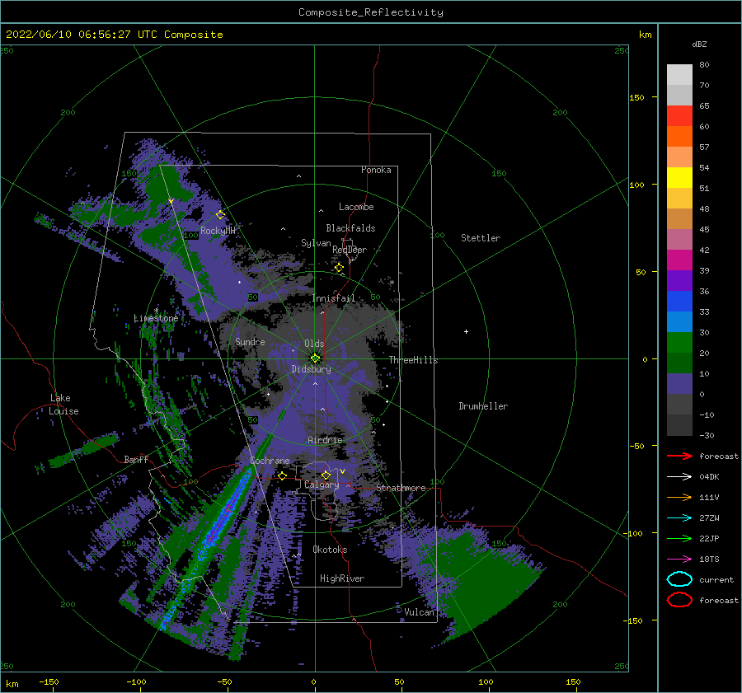
Task: Click the Cochrane town label
Action: point(270,461)
